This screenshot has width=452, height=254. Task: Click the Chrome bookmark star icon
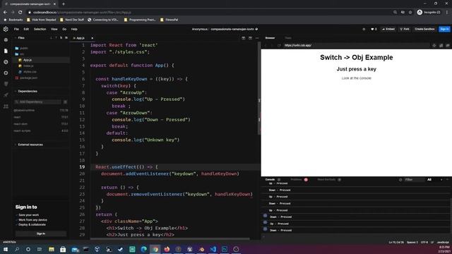coord(410,13)
